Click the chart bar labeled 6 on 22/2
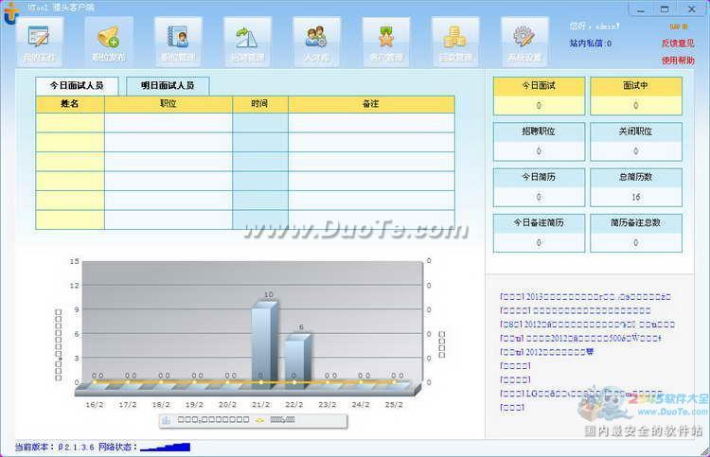Viewport: 710px width, 457px height. 298,360
